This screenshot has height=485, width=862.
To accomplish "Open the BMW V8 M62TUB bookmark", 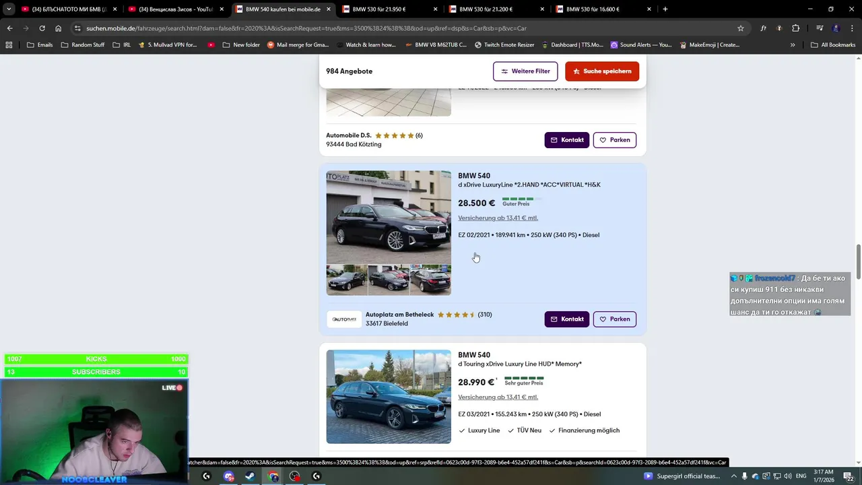I will pos(436,45).
